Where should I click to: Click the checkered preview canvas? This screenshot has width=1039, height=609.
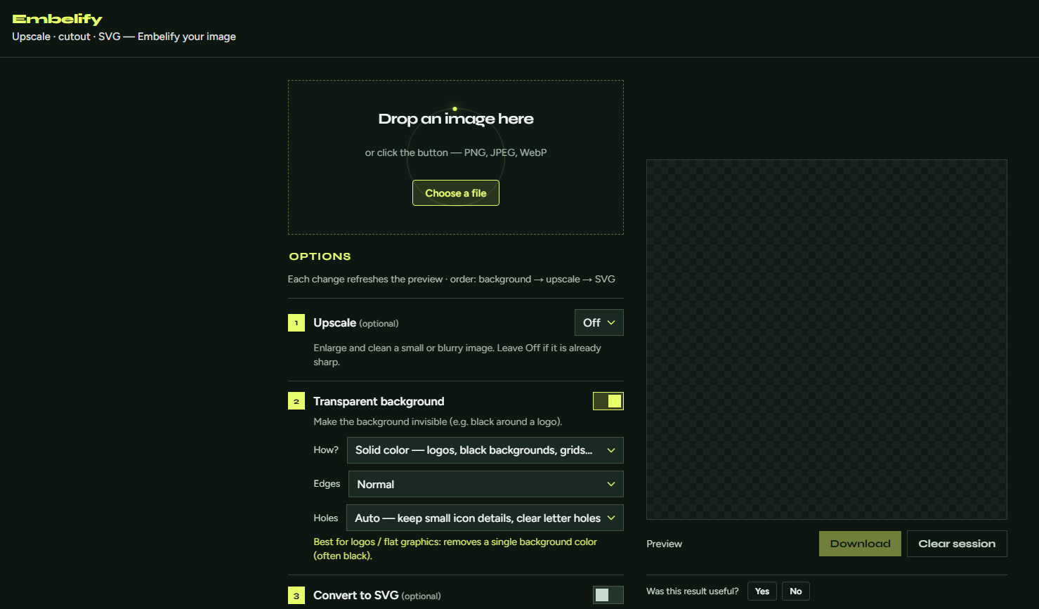827,339
